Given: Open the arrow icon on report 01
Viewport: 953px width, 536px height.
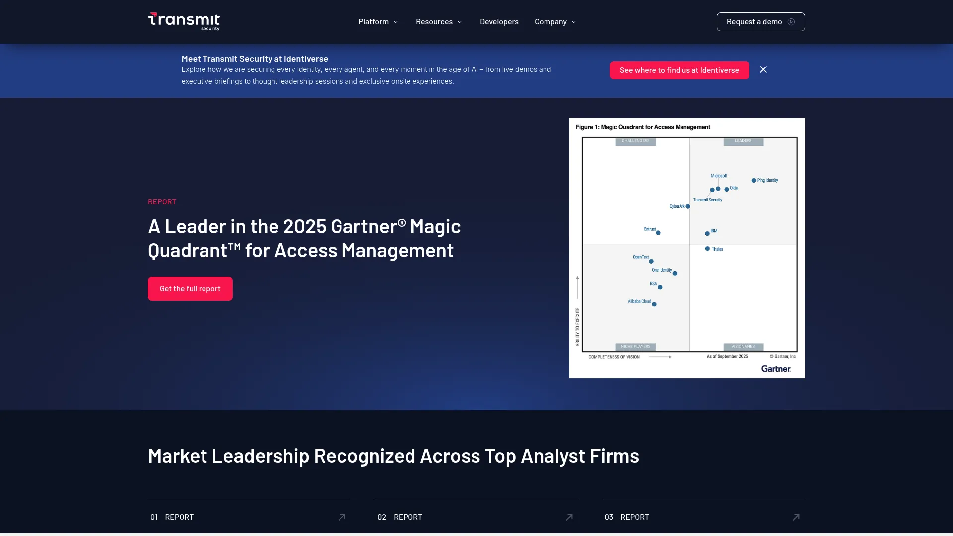Looking at the screenshot, I should click(x=342, y=517).
